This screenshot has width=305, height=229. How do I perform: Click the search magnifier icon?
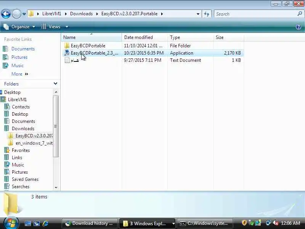pyautogui.click(x=300, y=14)
